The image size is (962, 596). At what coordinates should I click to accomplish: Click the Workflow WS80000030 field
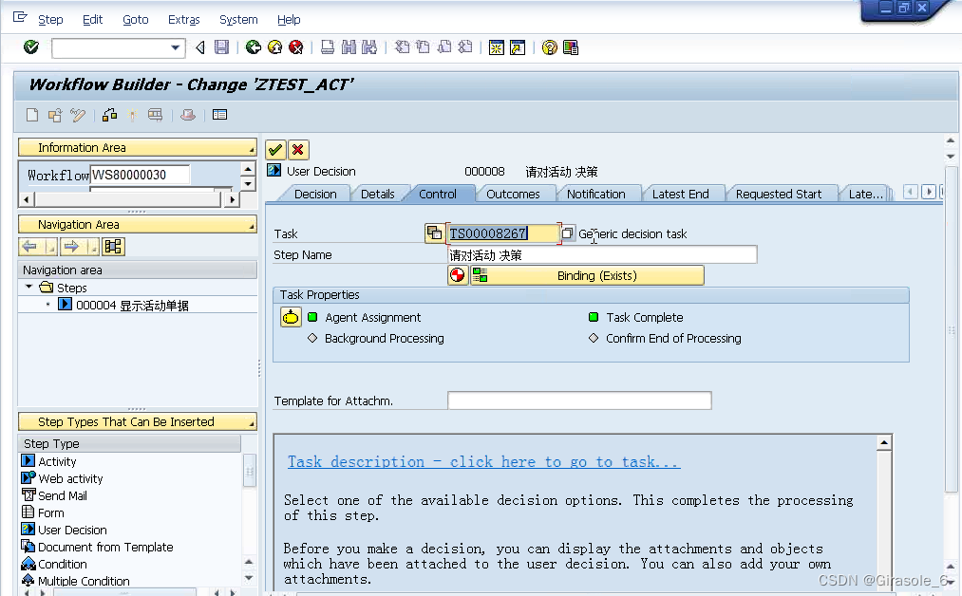pyautogui.click(x=140, y=175)
